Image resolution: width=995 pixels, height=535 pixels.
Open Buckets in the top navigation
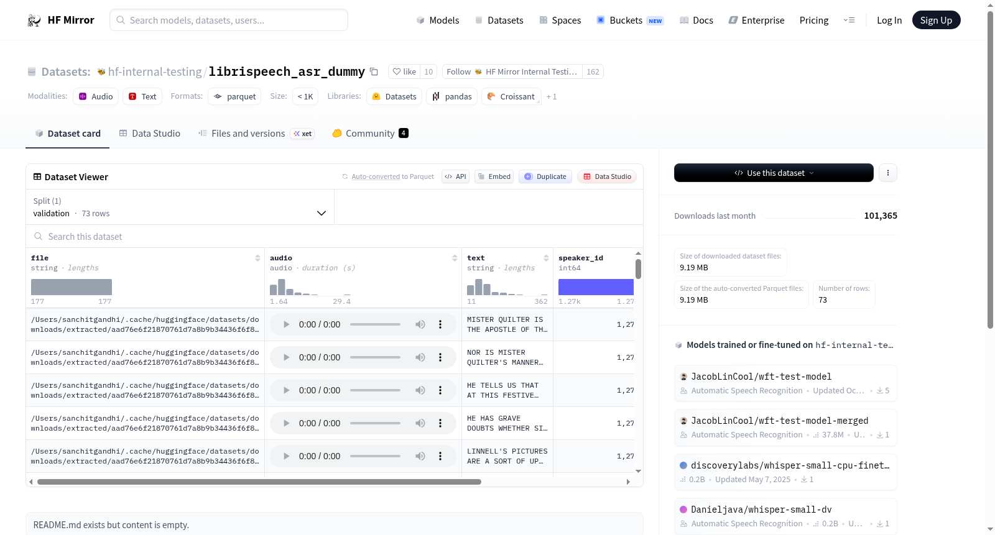click(x=630, y=21)
